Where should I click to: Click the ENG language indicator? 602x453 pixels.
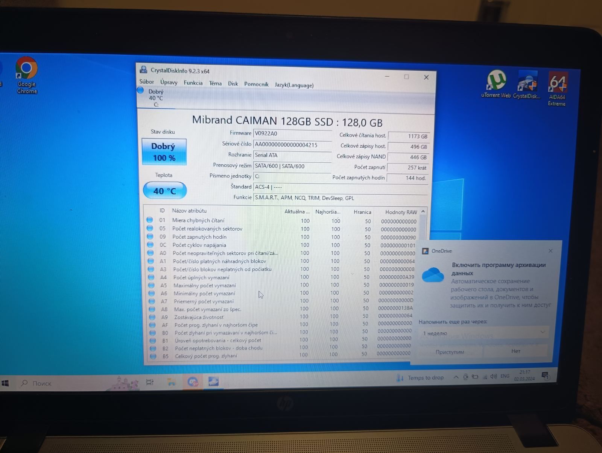click(x=505, y=376)
